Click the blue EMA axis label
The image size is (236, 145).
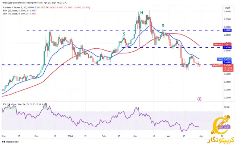(x=219, y=59)
